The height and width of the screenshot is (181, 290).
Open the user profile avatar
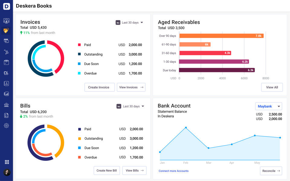(7, 172)
